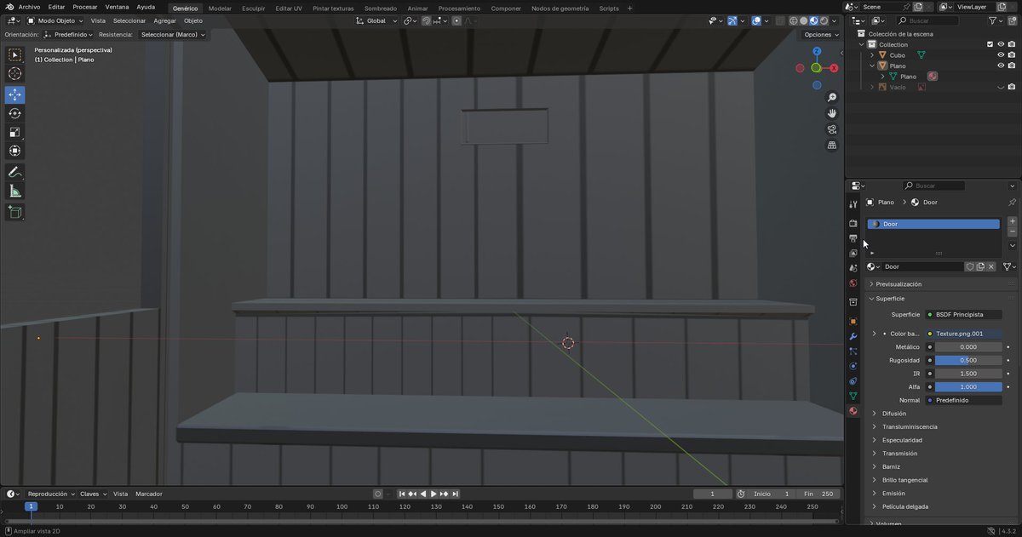Viewport: 1022px width, 537px height.
Task: Open the Modifiers wrench tab
Action: click(x=853, y=337)
